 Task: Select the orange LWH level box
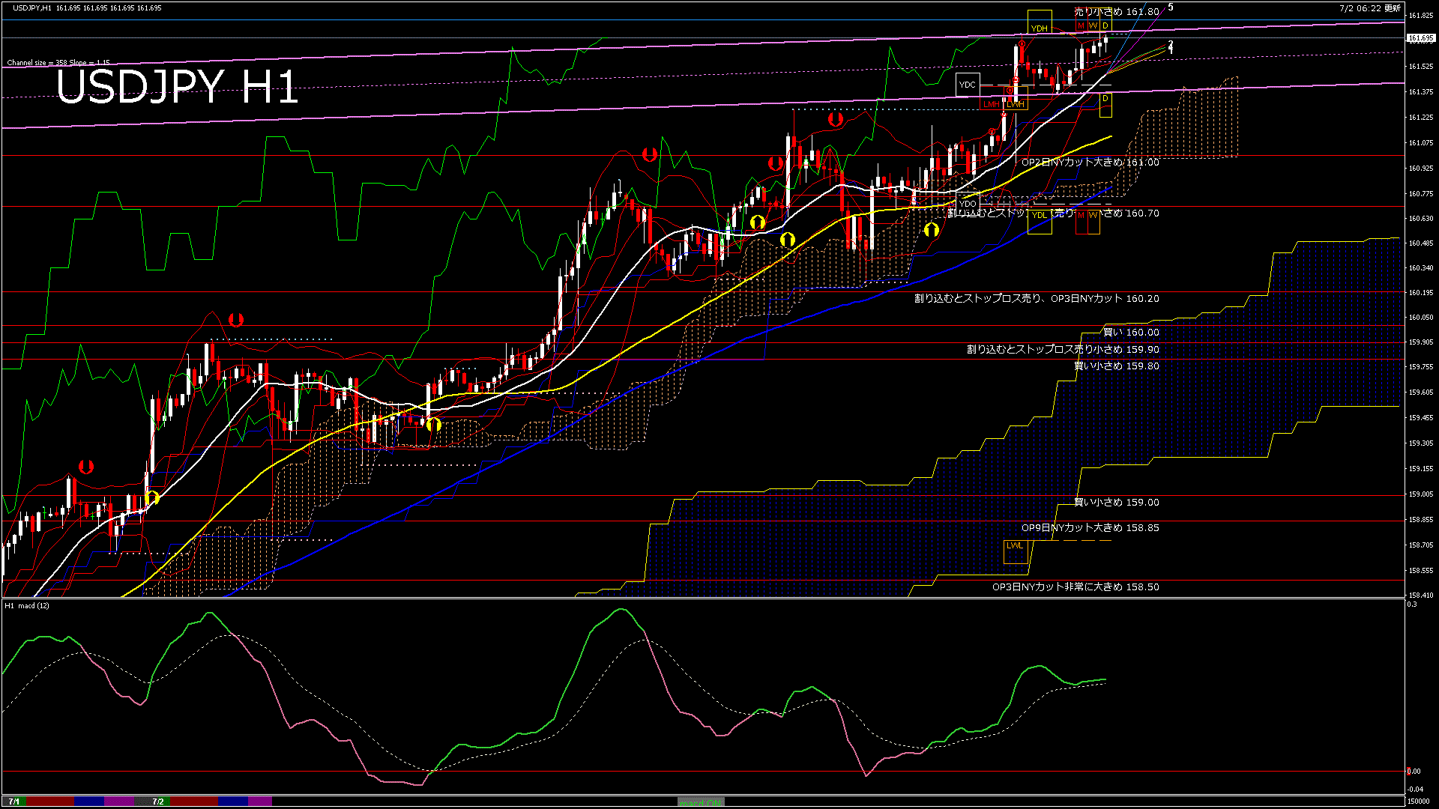pyautogui.click(x=1016, y=104)
